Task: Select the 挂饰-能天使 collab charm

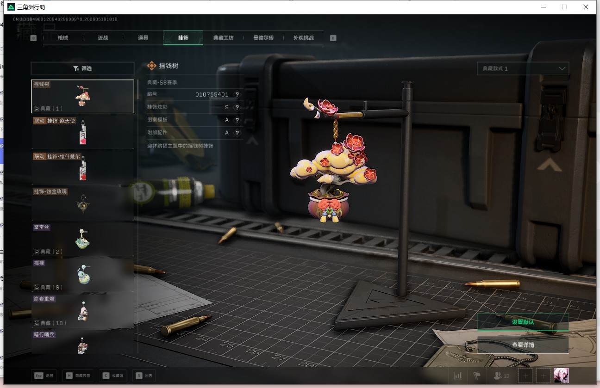Action: (82, 132)
